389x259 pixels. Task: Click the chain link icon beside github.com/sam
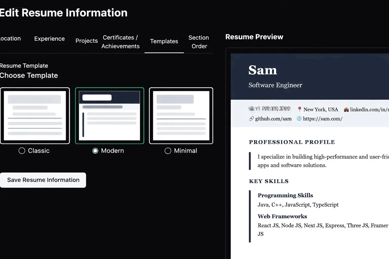click(251, 119)
